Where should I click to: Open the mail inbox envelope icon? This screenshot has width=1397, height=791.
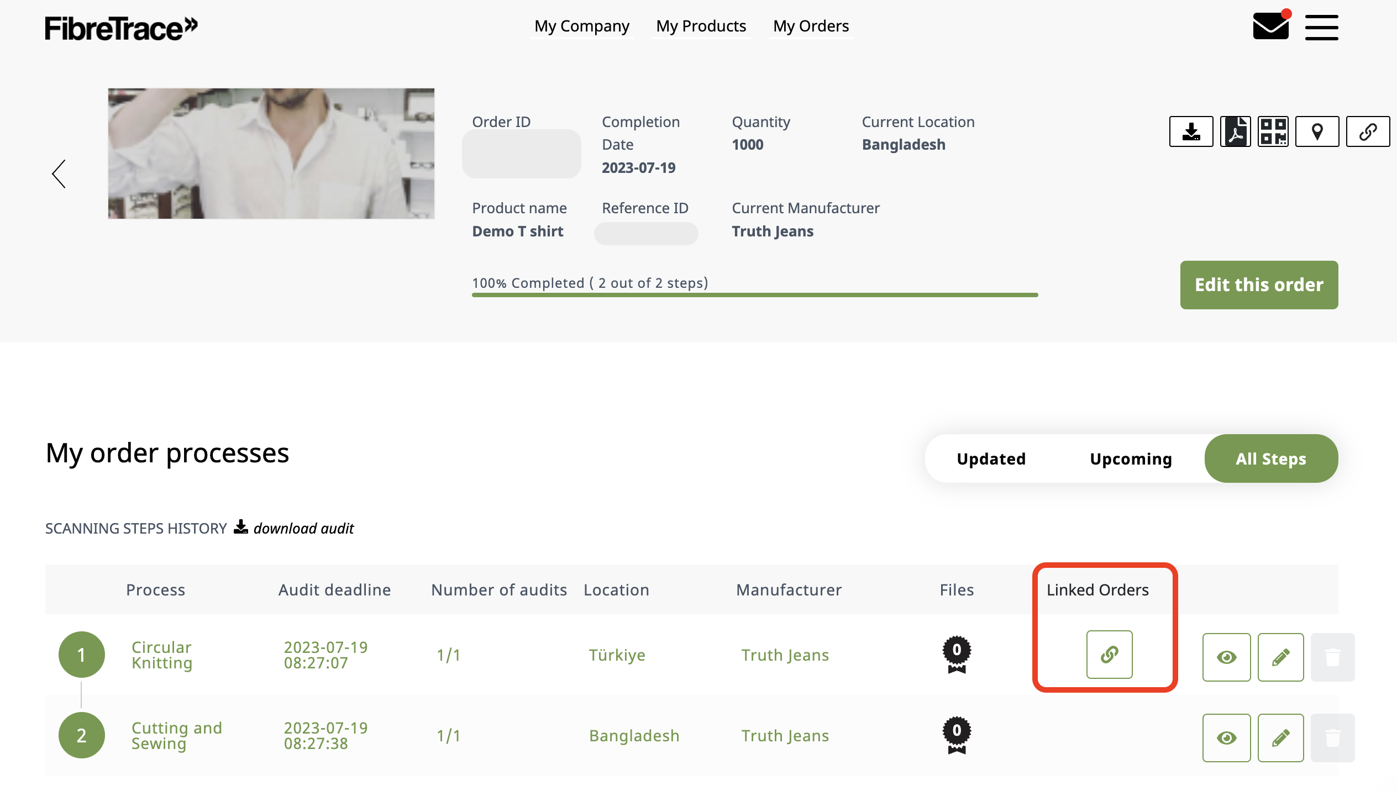pos(1270,26)
